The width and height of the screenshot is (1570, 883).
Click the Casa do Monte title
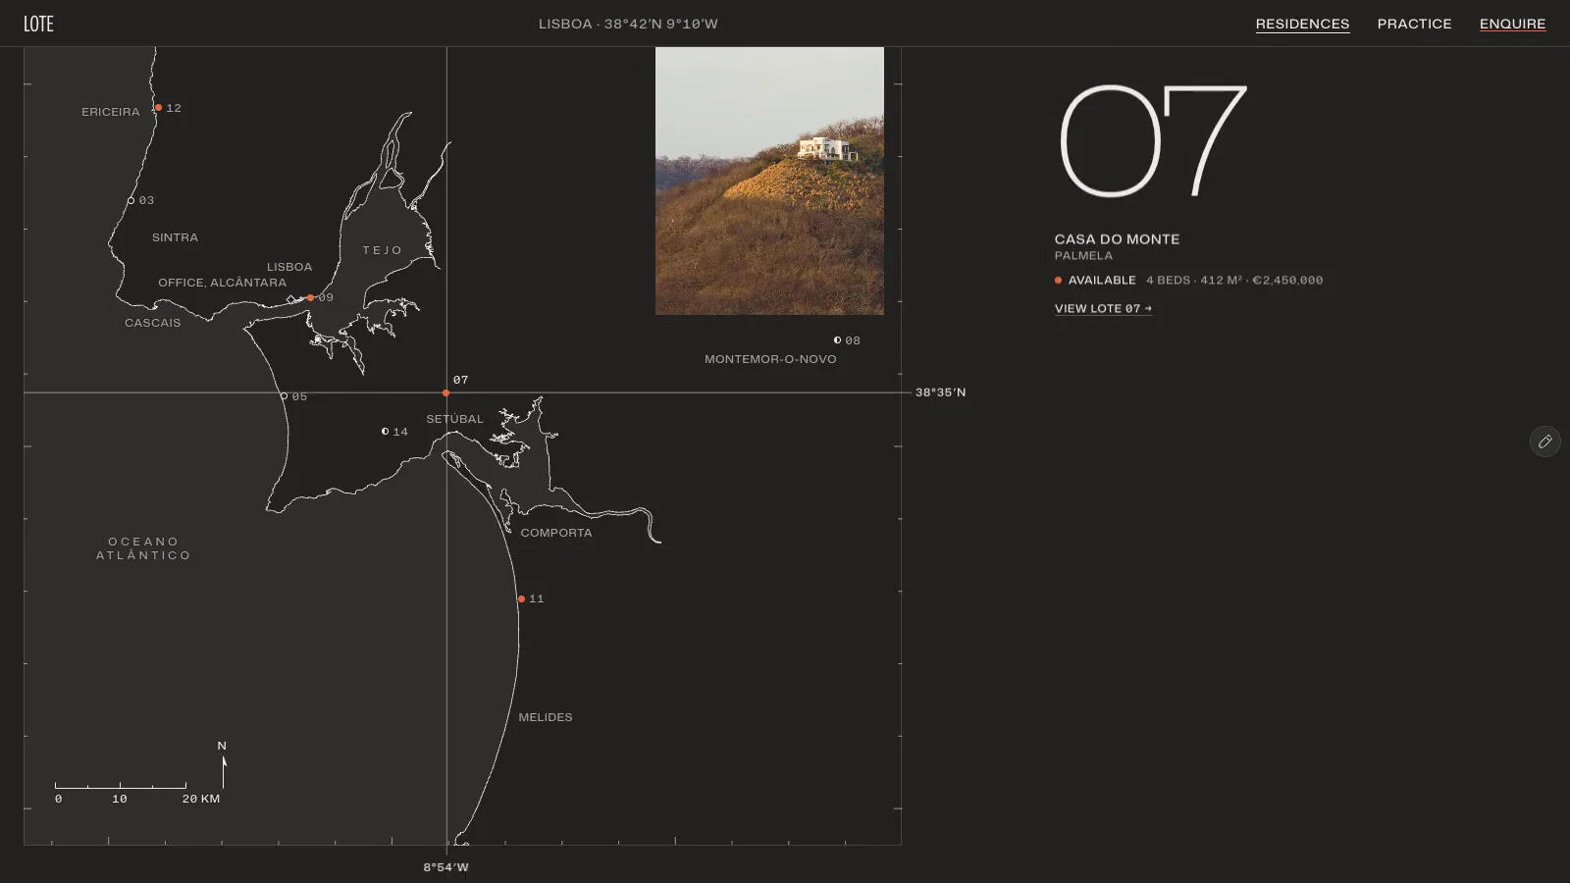click(1117, 239)
